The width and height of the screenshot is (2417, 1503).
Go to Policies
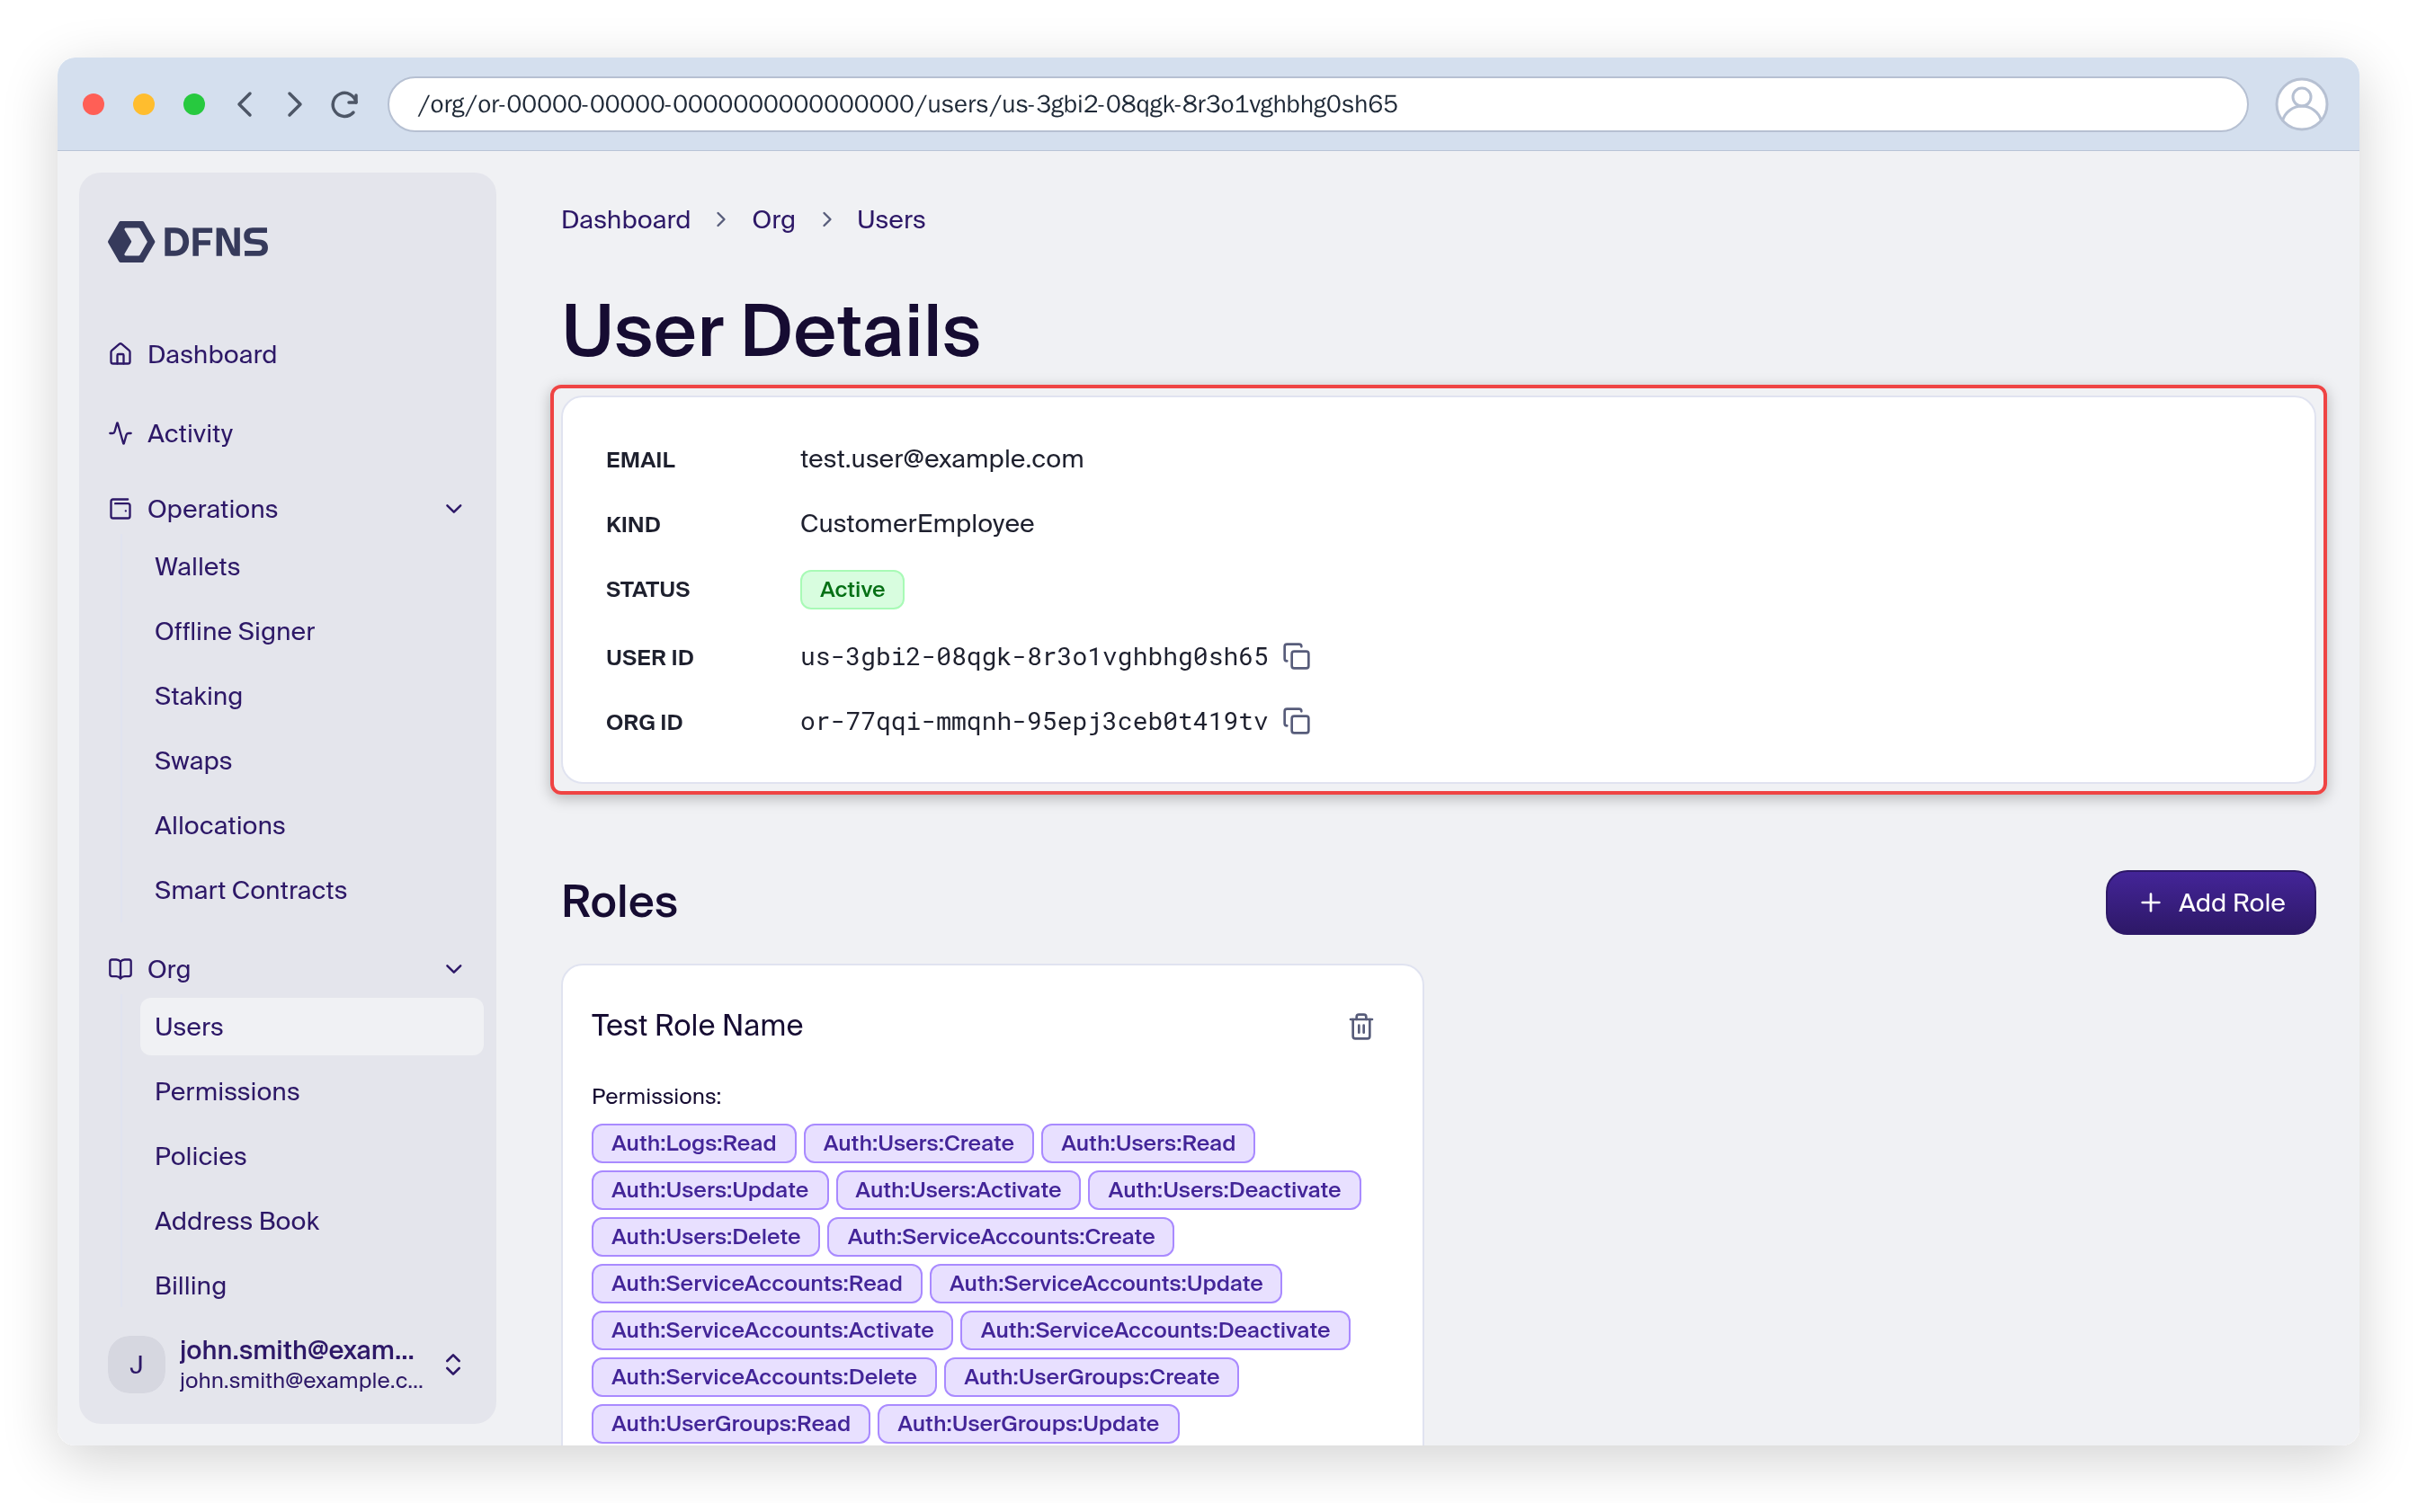click(200, 1156)
